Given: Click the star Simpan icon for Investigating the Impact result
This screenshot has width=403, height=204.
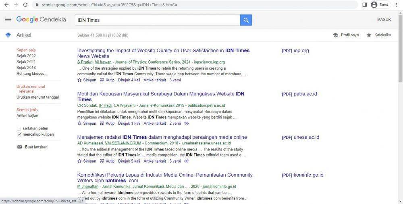Looking at the screenshot, I should coord(79,80).
